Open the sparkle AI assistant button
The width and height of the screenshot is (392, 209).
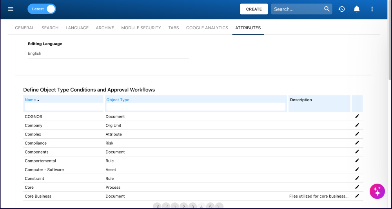tap(377, 191)
